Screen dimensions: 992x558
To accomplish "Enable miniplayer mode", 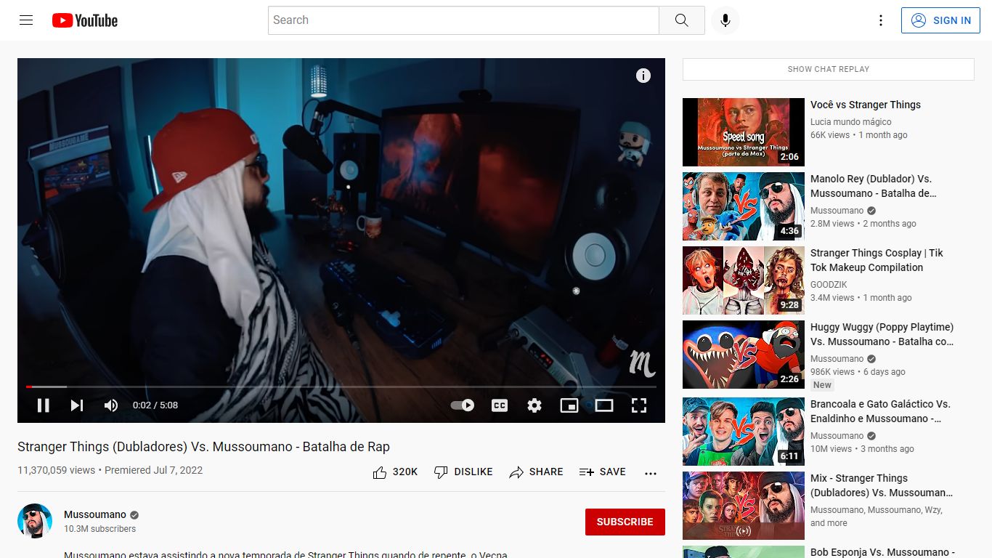I will (569, 405).
